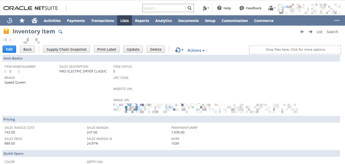This screenshot has height=164, width=345.
Task: Collapse the Item Basics section header
Action: pos(171,58)
